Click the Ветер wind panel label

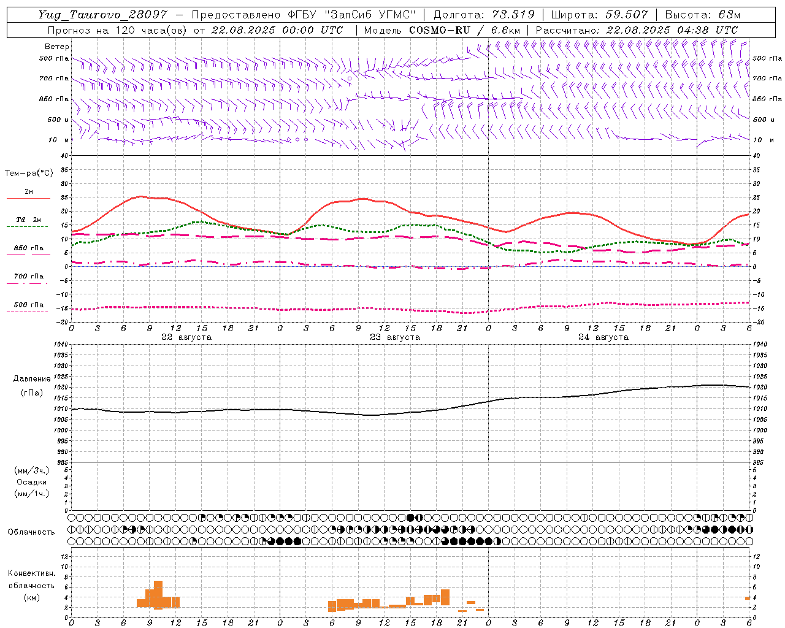click(57, 47)
